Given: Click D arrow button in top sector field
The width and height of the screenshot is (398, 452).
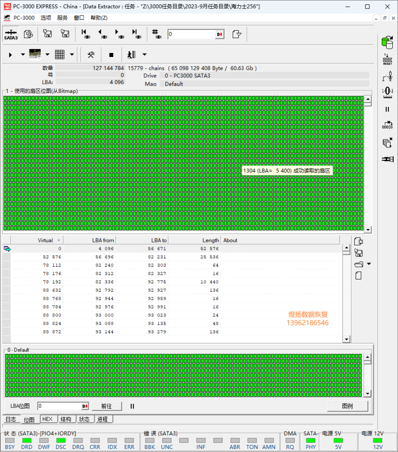Looking at the screenshot, I should pos(220,34).
